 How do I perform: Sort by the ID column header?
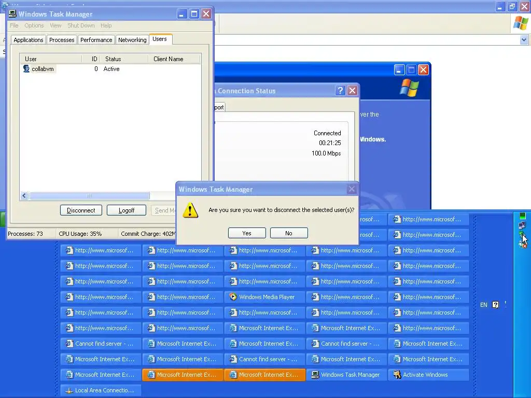91,59
